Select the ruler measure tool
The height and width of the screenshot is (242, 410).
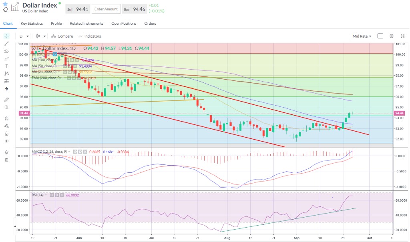point(6,100)
